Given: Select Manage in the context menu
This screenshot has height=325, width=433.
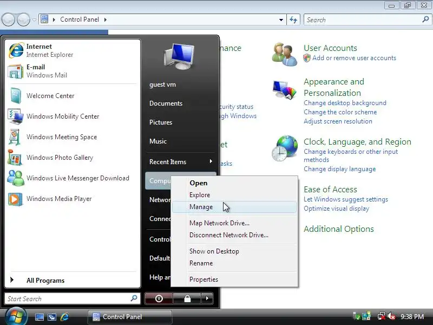Looking at the screenshot, I should pyautogui.click(x=234, y=207).
